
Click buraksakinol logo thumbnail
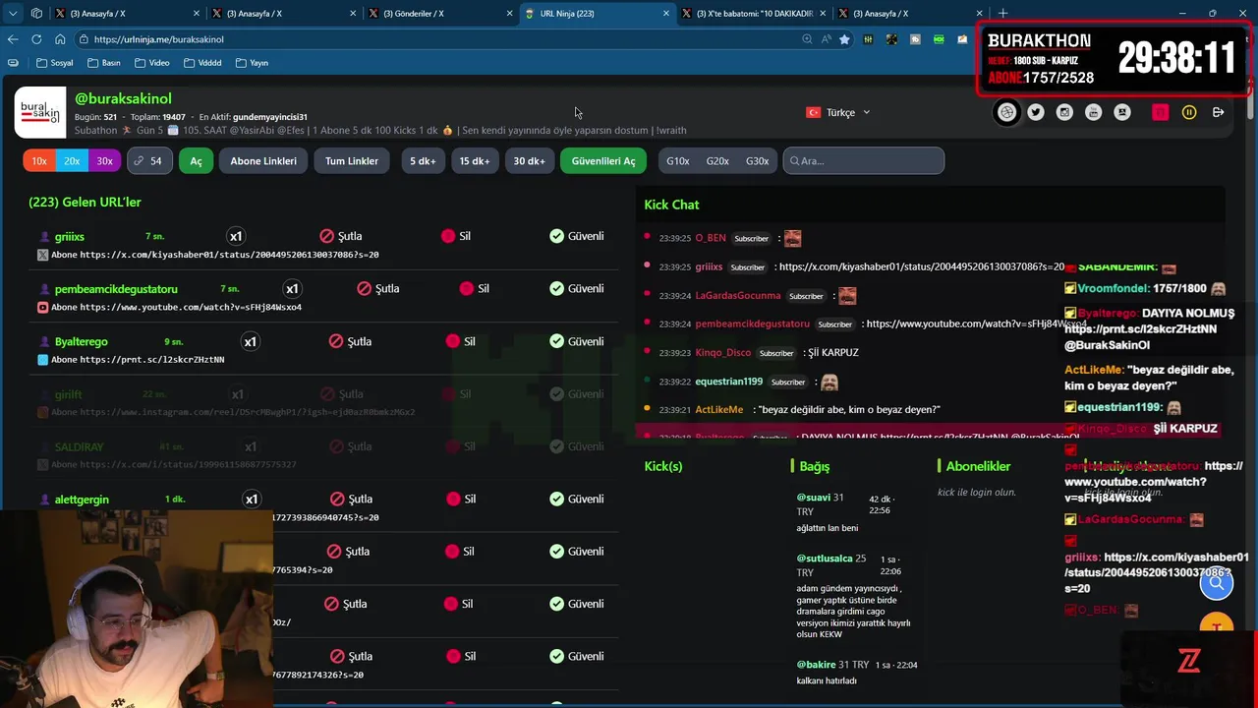40,112
